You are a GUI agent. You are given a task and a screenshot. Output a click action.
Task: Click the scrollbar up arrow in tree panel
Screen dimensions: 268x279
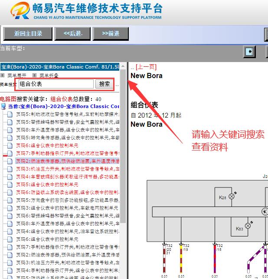coord(123,66)
